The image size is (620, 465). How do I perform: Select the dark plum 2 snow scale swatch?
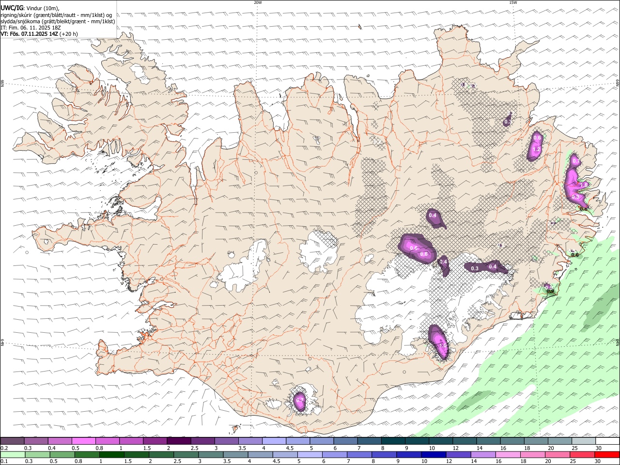tap(178, 441)
